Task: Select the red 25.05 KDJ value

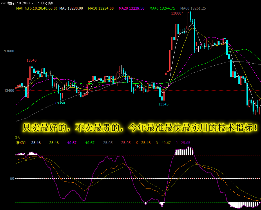Action: coord(126,143)
